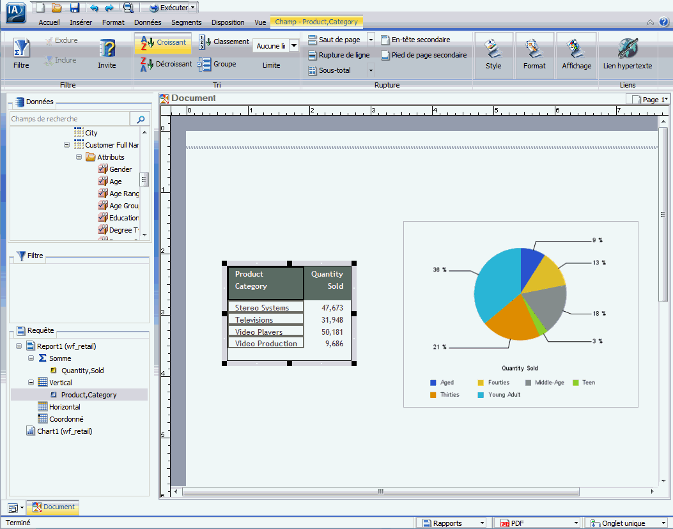Click the Groupe button

pos(217,64)
